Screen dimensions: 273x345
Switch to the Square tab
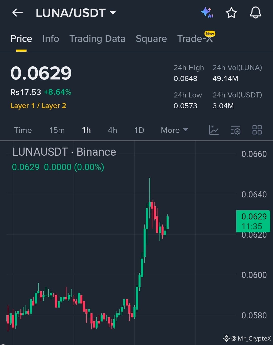[x=151, y=39]
